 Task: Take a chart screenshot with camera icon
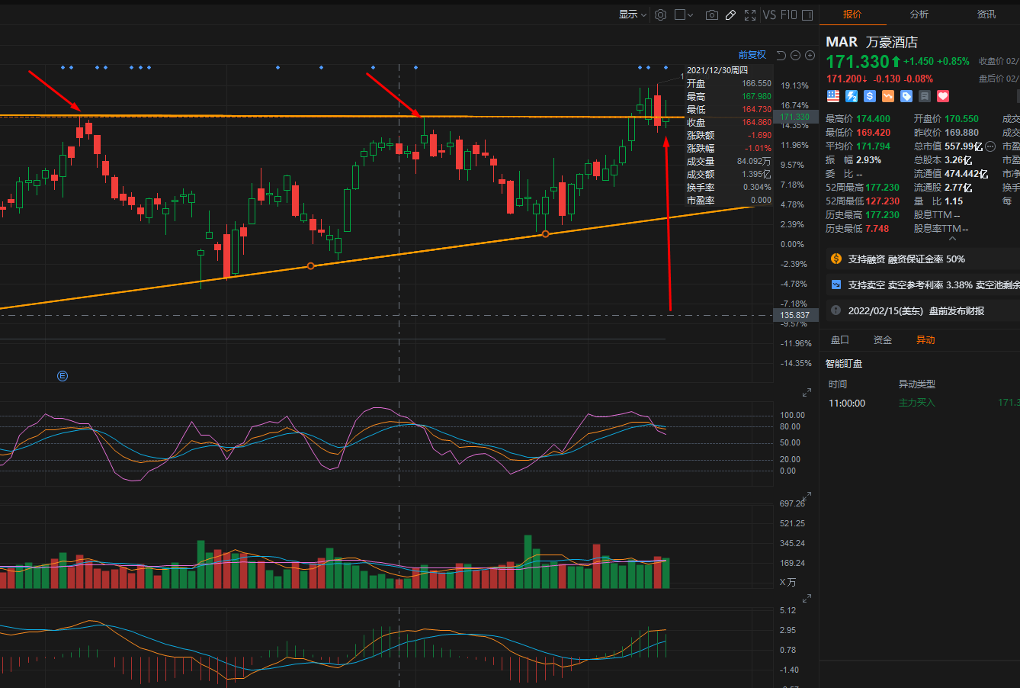pos(711,14)
